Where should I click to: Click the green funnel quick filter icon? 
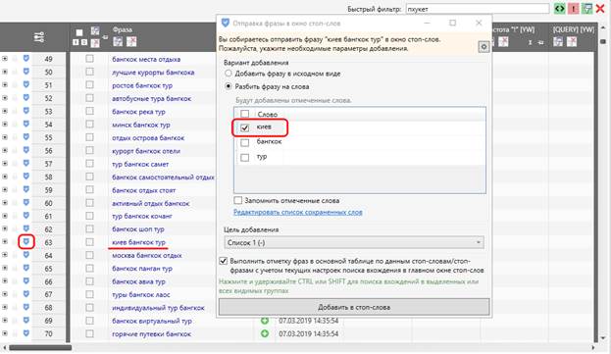[x=586, y=9]
